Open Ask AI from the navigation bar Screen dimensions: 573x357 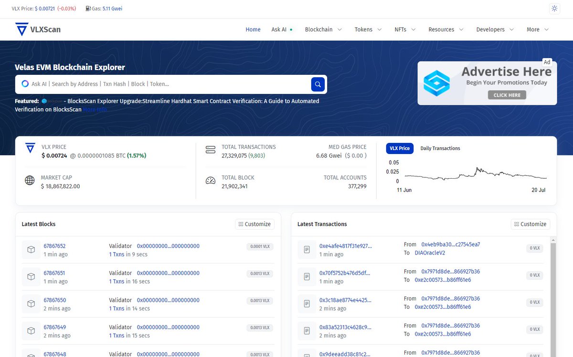pos(282,30)
